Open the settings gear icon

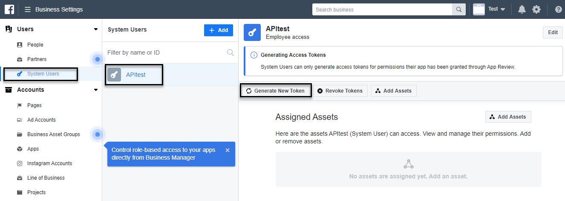(536, 9)
